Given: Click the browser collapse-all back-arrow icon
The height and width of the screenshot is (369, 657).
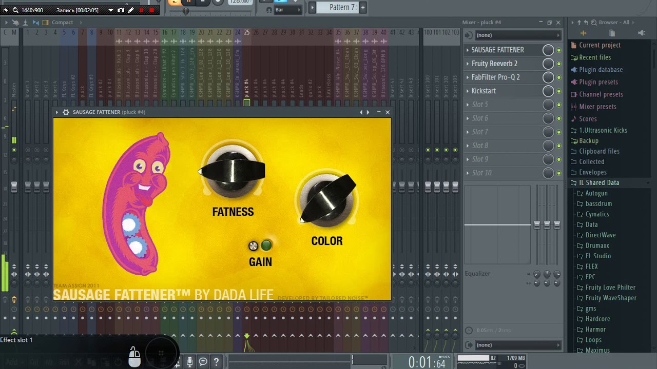Looking at the screenshot, I should [586, 23].
